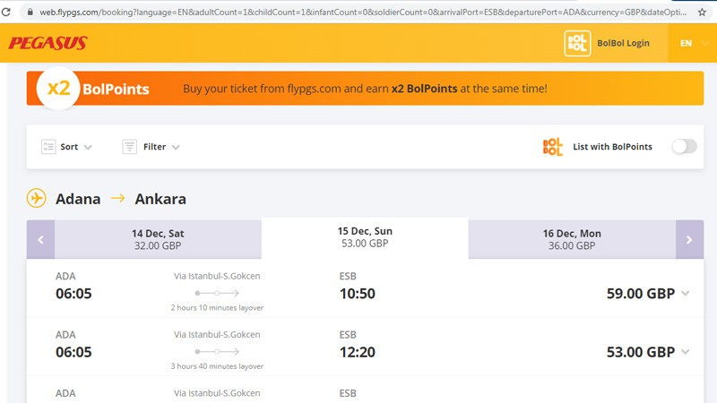Expand the 53.00 GBP flight arriving 12:20
The height and width of the screenshot is (403, 717).
(686, 352)
